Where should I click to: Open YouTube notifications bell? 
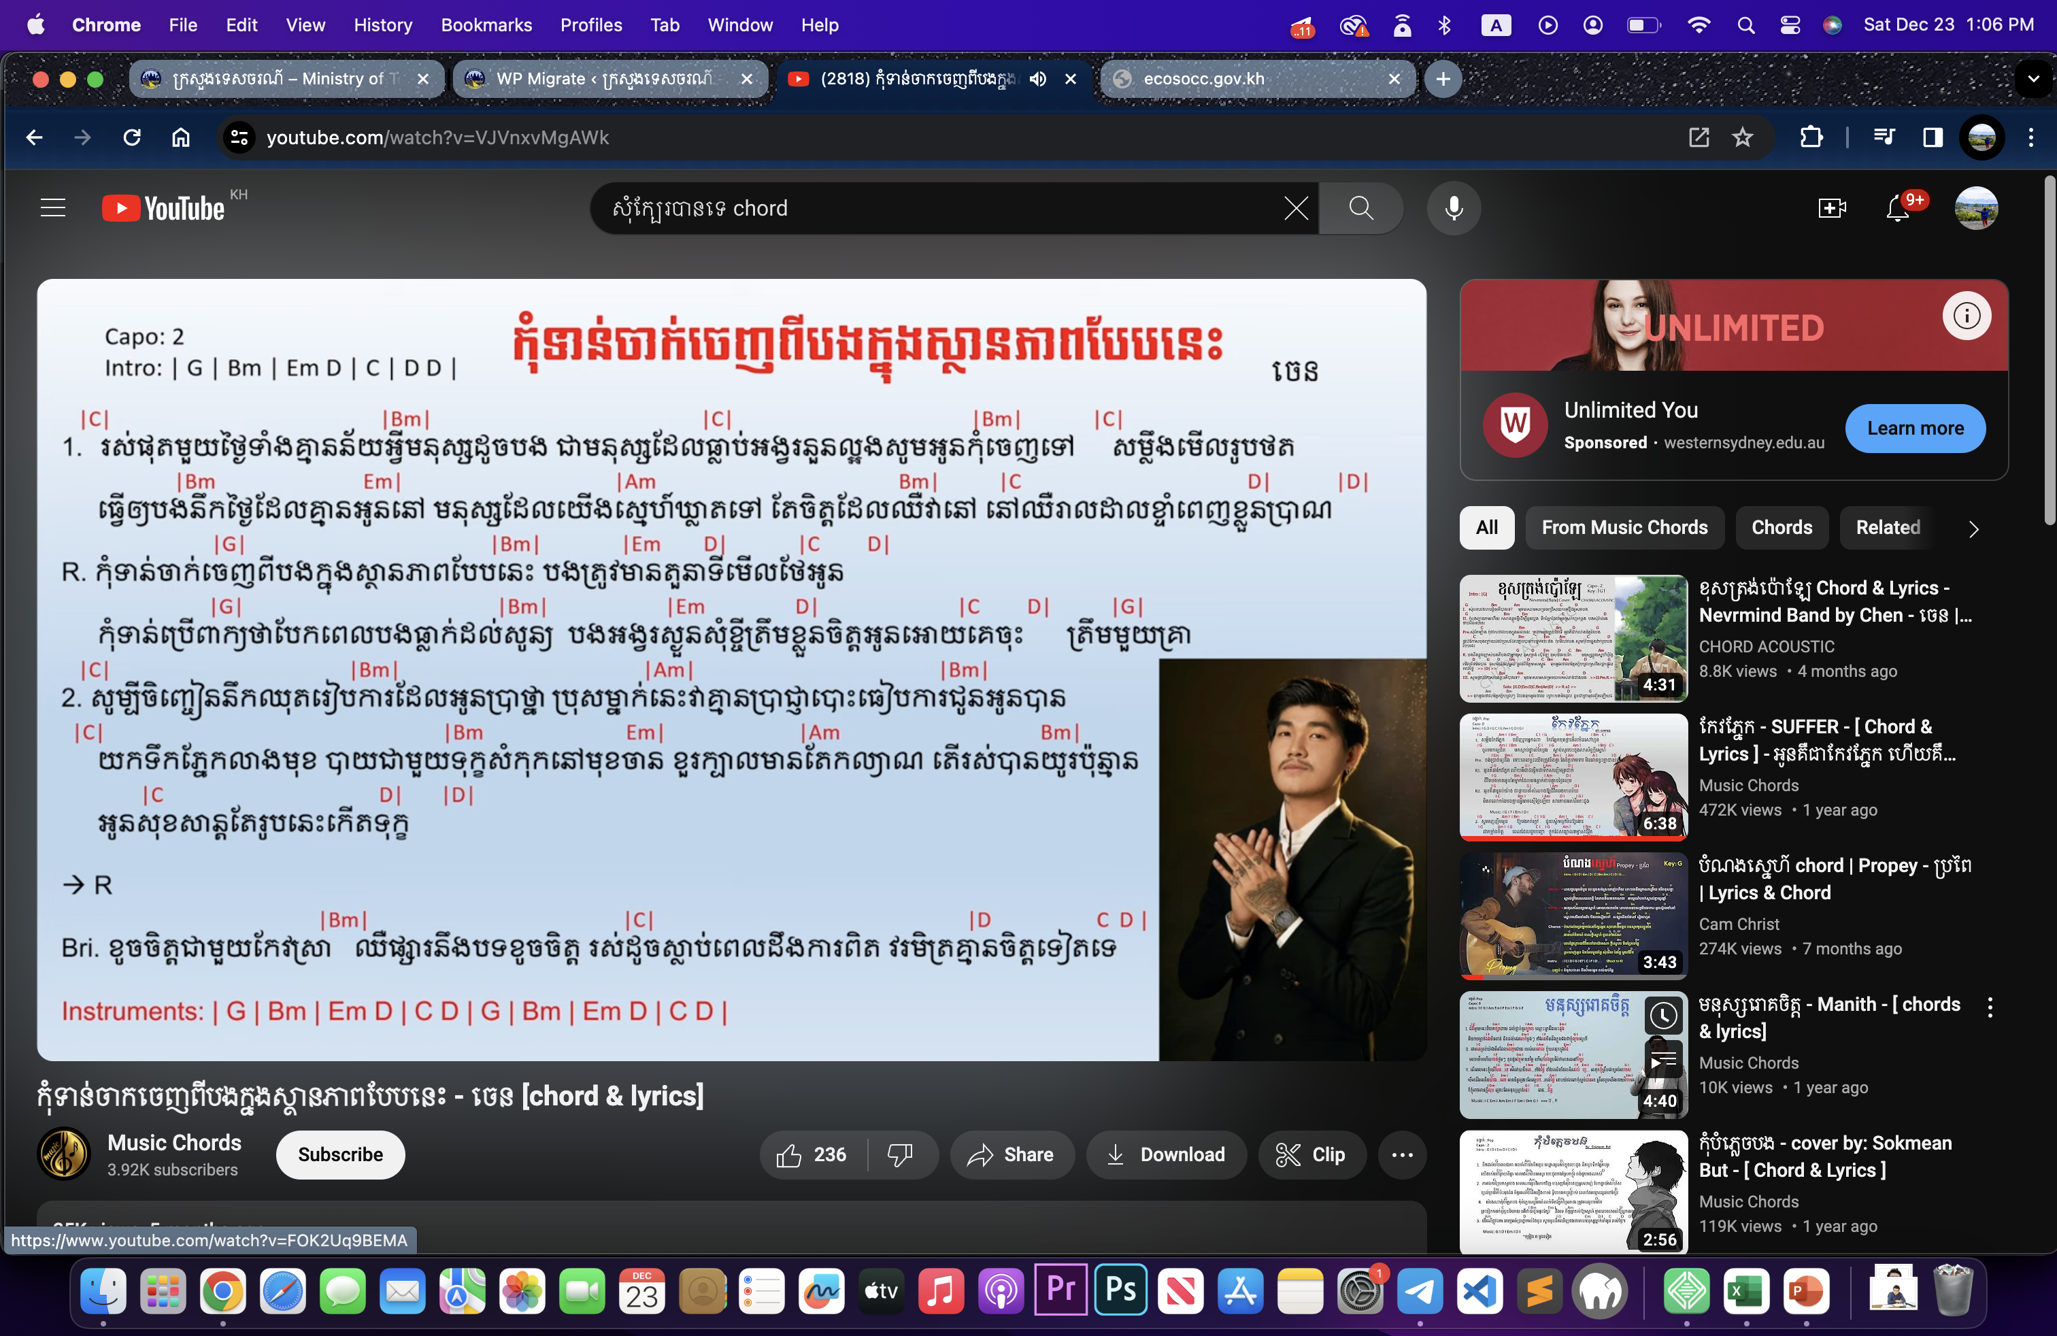[x=1896, y=208]
